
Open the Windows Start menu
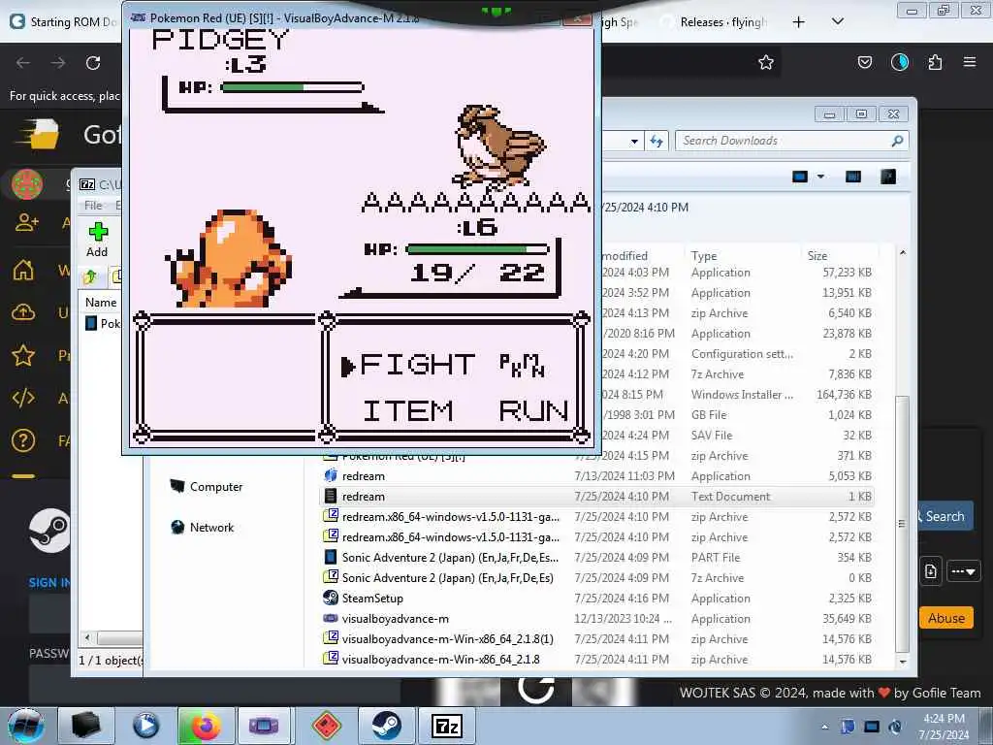[x=26, y=726]
